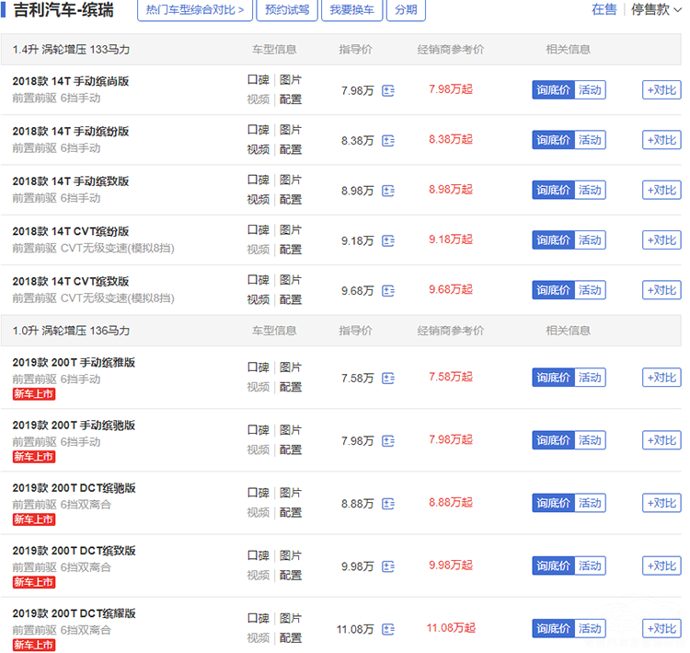Open calculator icon beside 11.08万 guide price
Image resolution: width=690 pixels, height=653 pixels.
387,629
